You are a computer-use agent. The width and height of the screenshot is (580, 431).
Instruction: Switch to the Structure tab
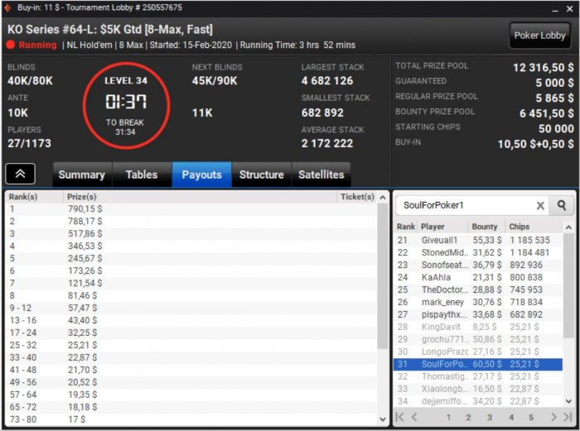tap(262, 175)
